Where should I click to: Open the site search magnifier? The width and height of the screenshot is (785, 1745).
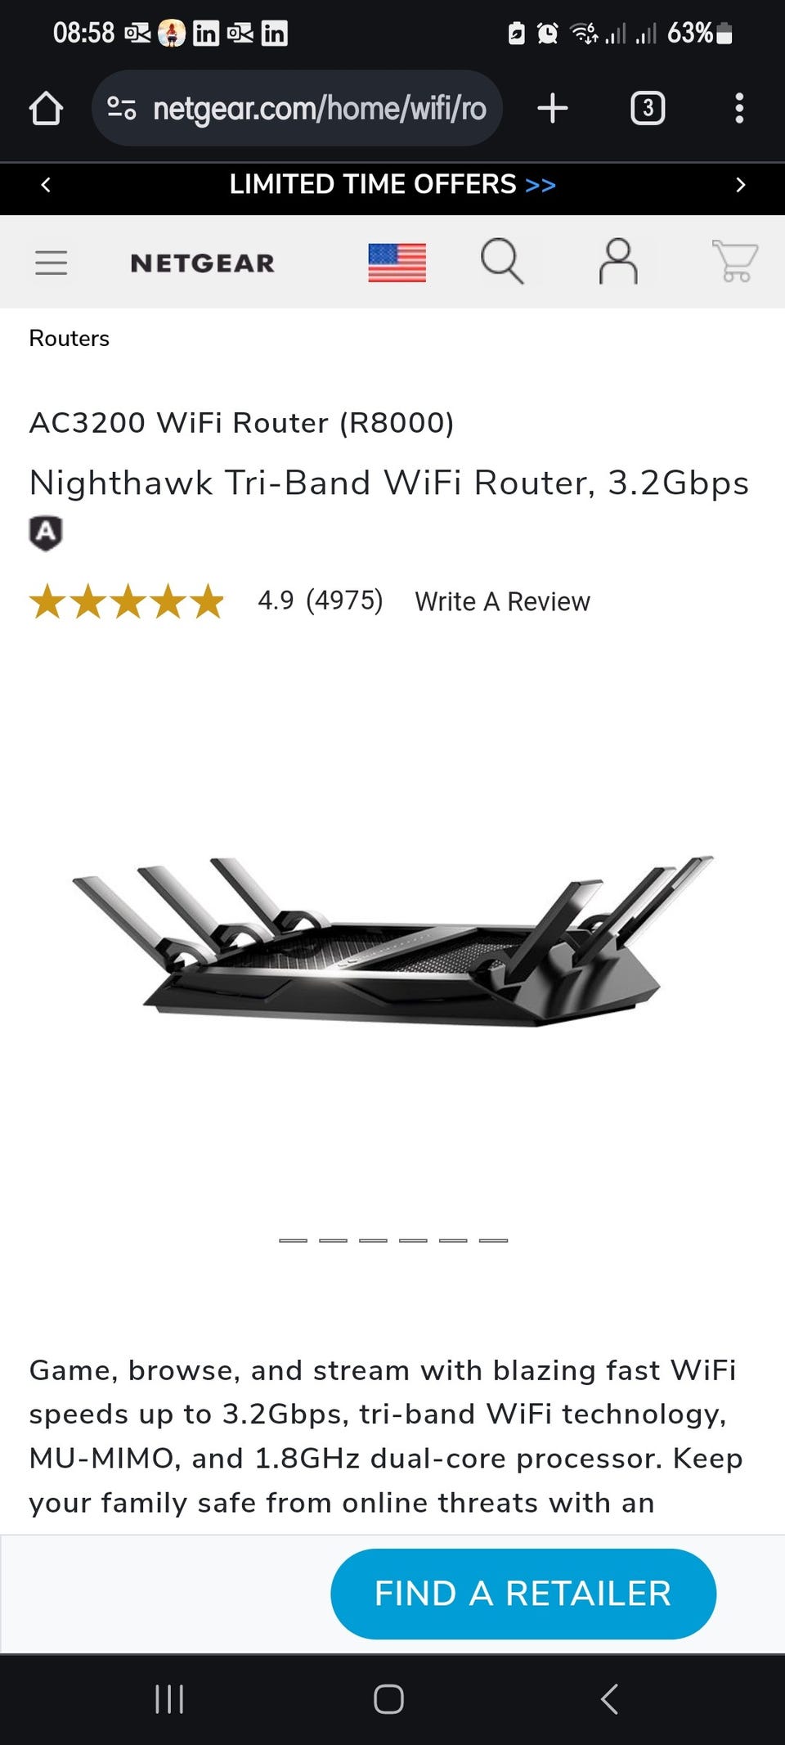(501, 261)
